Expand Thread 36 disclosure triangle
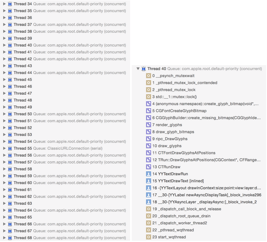267x242 pixels. tap(4, 17)
